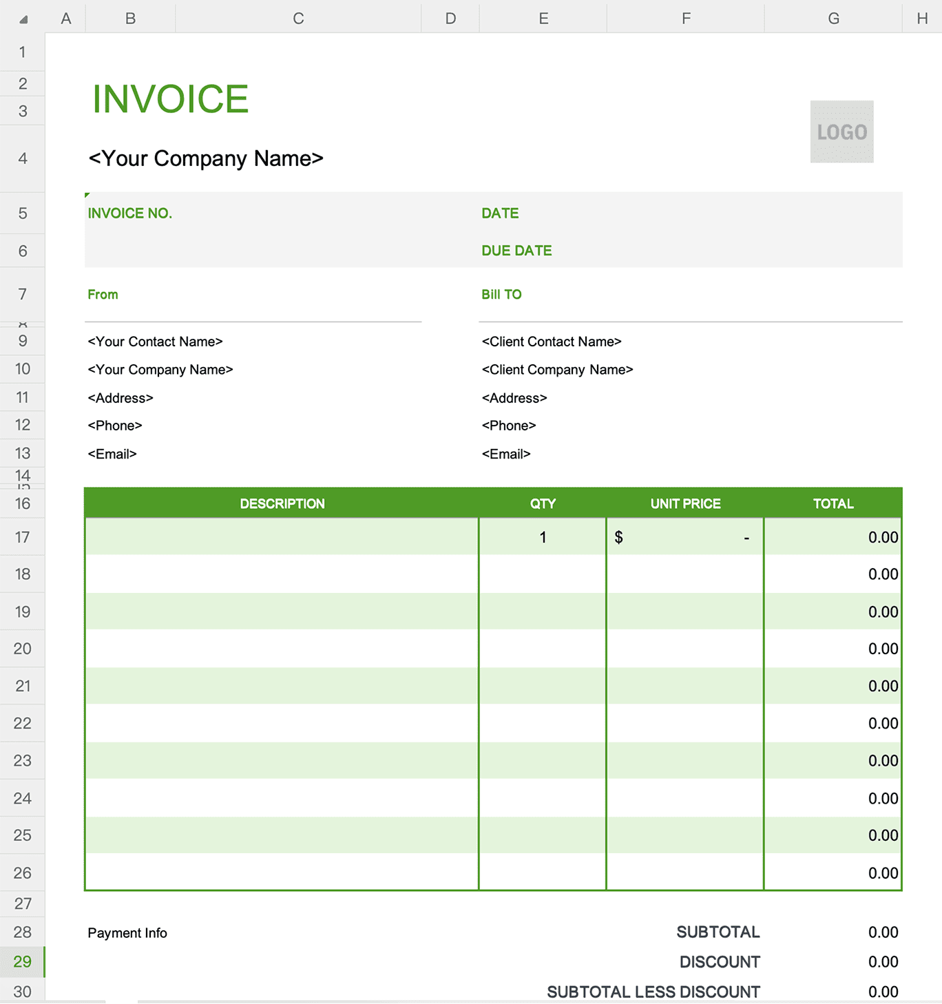Image resolution: width=942 pixels, height=1004 pixels.
Task: Click the <Your Company Name> heading cell
Action: [206, 158]
